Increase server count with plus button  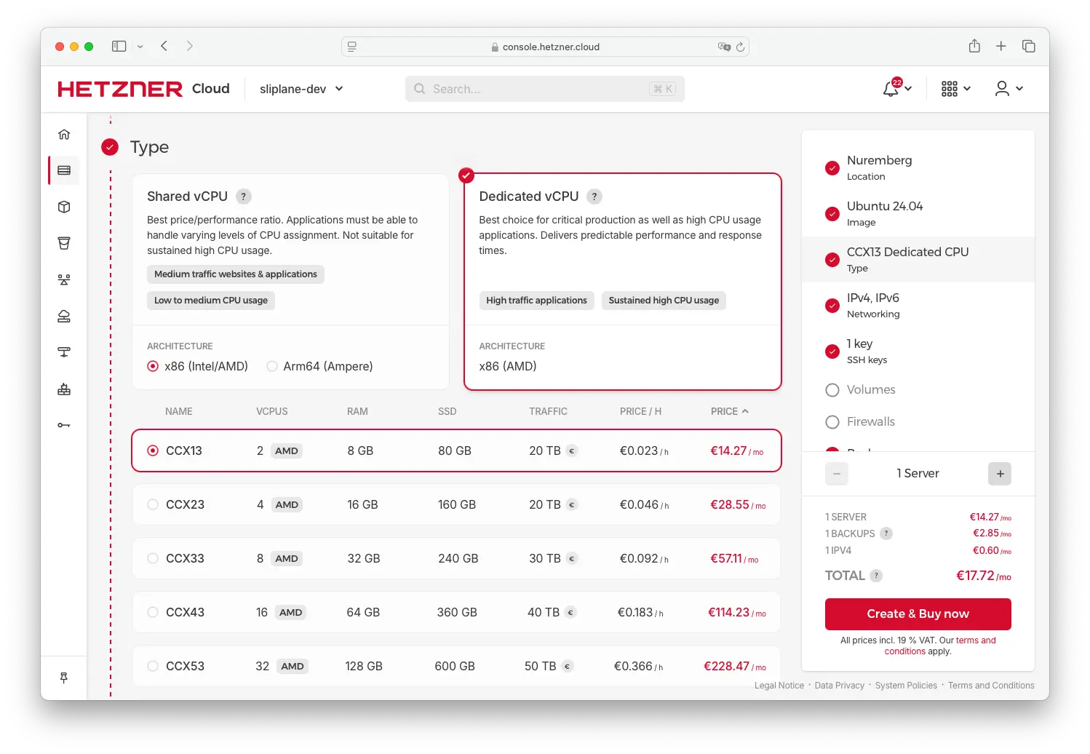[x=1000, y=474]
